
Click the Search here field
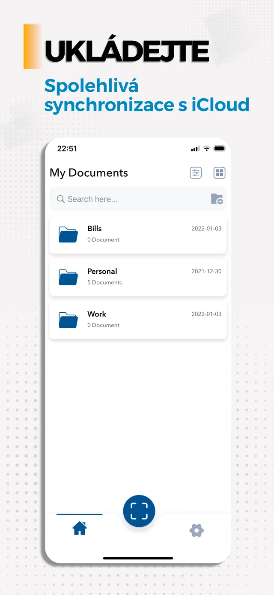click(x=138, y=199)
